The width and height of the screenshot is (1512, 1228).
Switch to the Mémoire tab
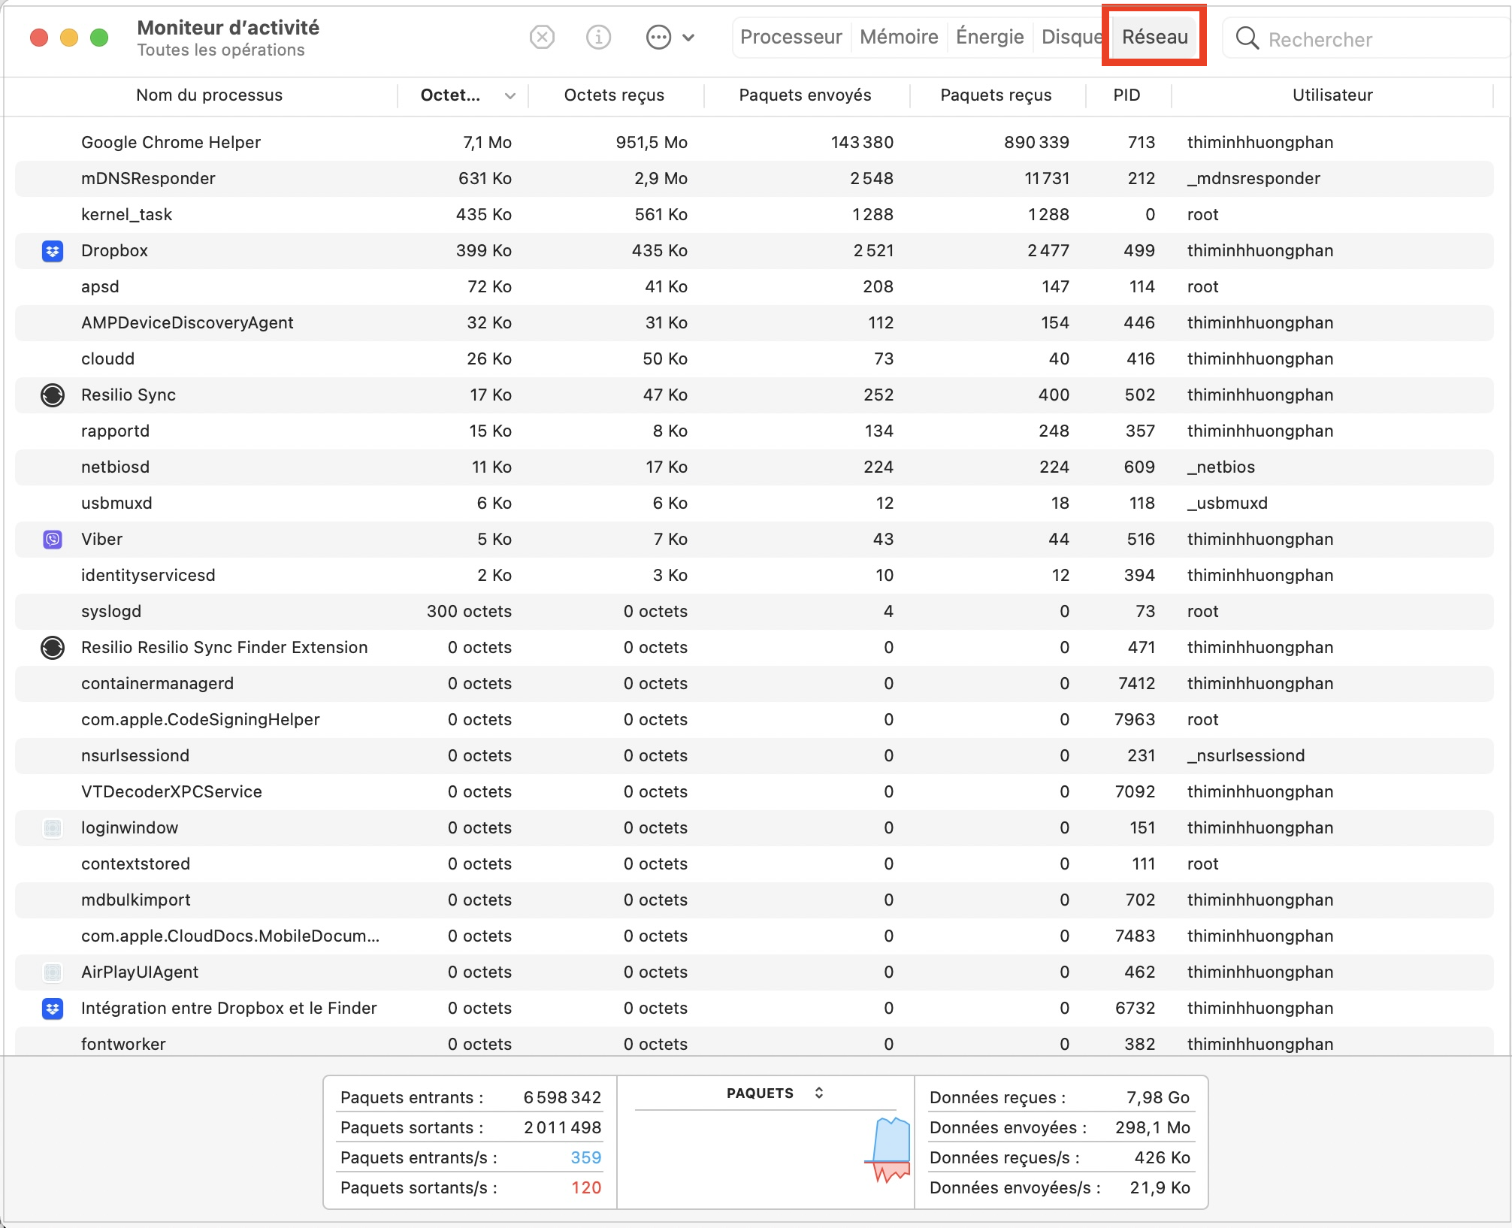click(x=899, y=37)
